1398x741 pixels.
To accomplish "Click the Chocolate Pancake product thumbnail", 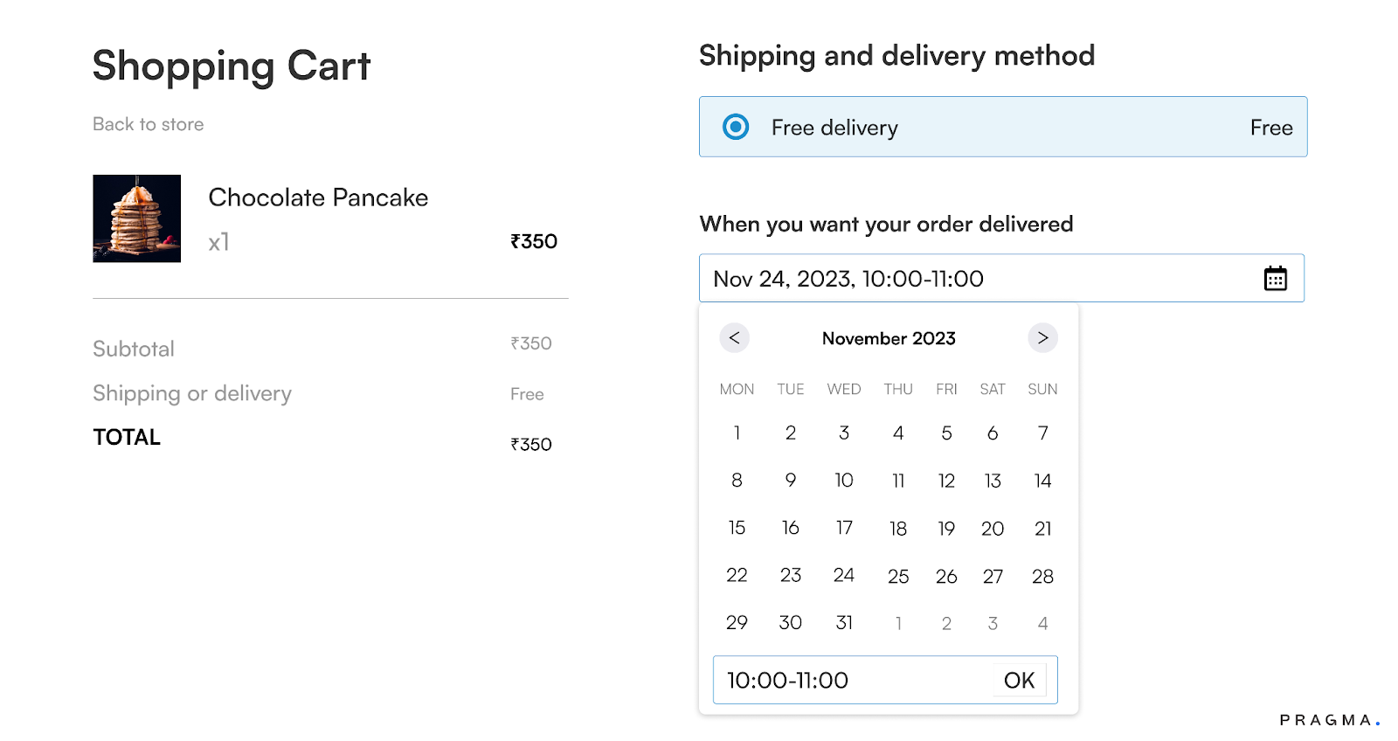I will (137, 218).
